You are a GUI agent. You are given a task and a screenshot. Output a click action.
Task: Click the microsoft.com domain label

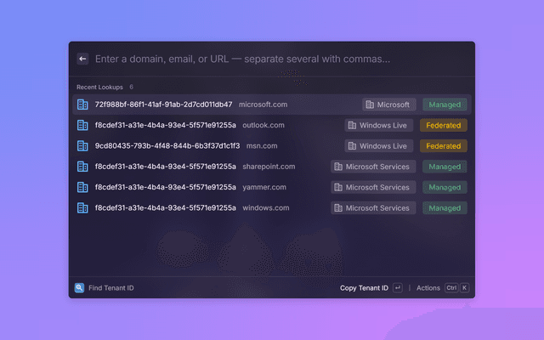(263, 105)
